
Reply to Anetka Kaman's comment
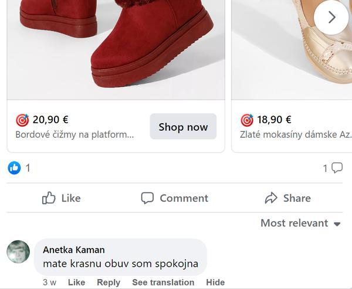click(x=109, y=283)
